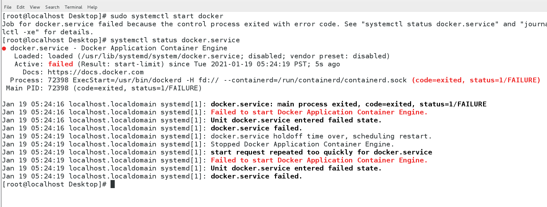Click the 'start request repeated too quickly' line
This screenshot has width=547, height=207.
[x=321, y=152]
